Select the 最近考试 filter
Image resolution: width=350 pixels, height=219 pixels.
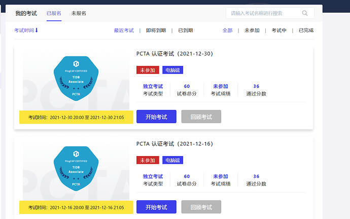124,30
